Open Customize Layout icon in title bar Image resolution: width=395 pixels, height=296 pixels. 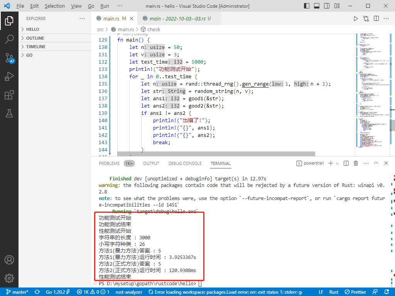click(x=337, y=6)
